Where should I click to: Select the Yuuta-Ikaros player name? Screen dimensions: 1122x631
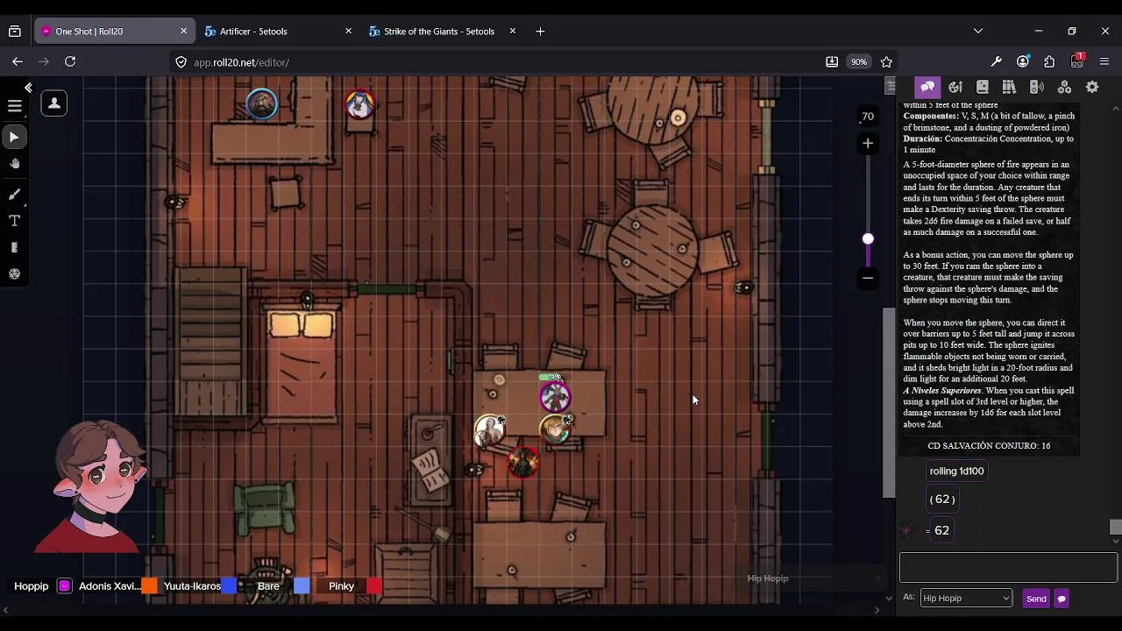[x=192, y=586]
